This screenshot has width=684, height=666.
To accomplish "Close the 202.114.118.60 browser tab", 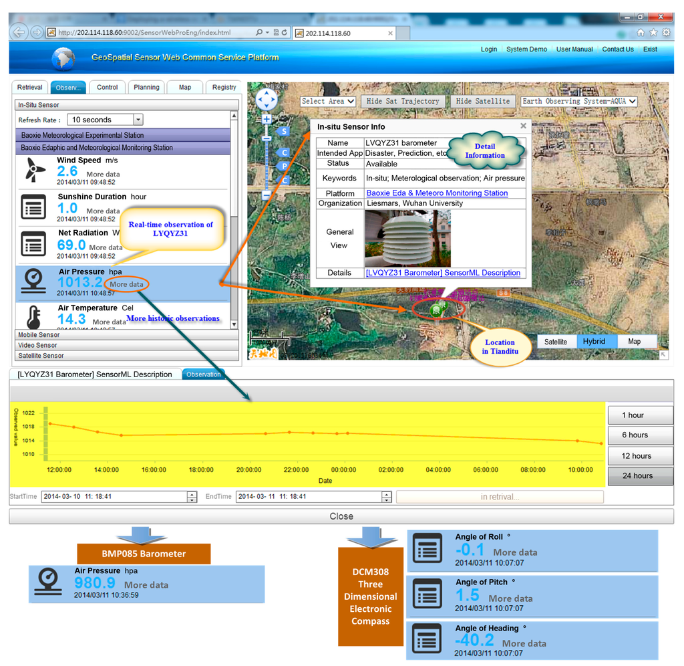I will point(390,33).
